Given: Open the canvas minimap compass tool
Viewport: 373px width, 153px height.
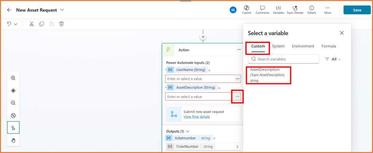Looking at the screenshot, I should pyautogui.click(x=13, y=116).
